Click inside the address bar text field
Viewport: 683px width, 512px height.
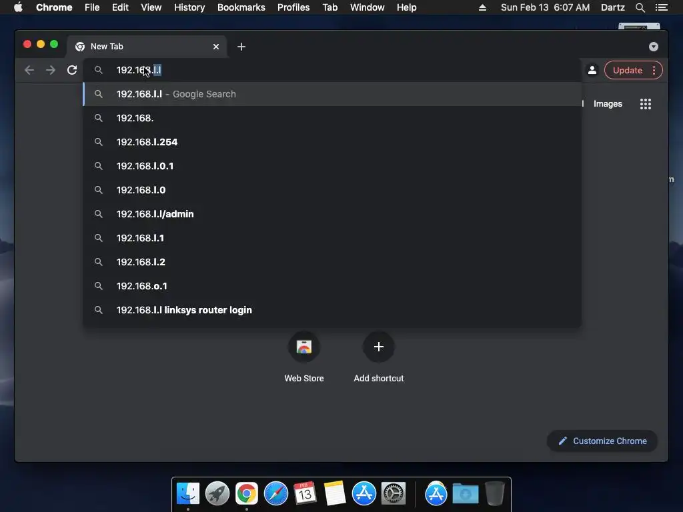click(x=332, y=70)
